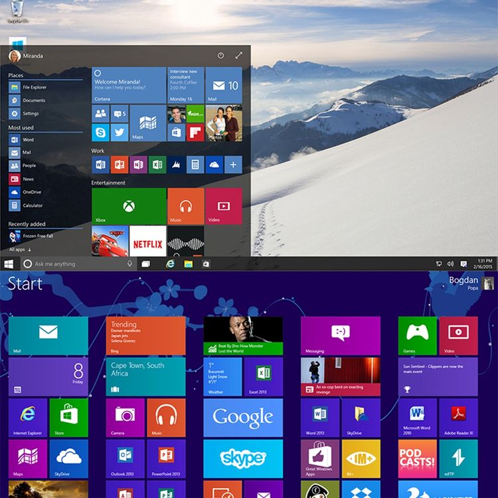Launch Excel tile in Work group
This screenshot has width=498, height=498.
(157, 165)
